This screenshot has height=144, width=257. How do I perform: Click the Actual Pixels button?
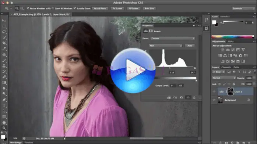point(100,8)
